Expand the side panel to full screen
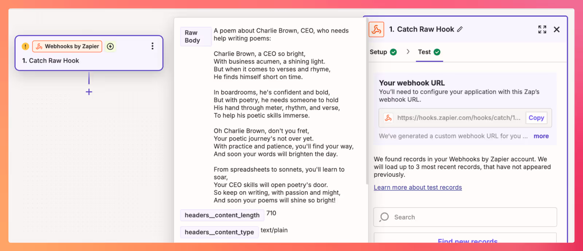 (x=542, y=30)
